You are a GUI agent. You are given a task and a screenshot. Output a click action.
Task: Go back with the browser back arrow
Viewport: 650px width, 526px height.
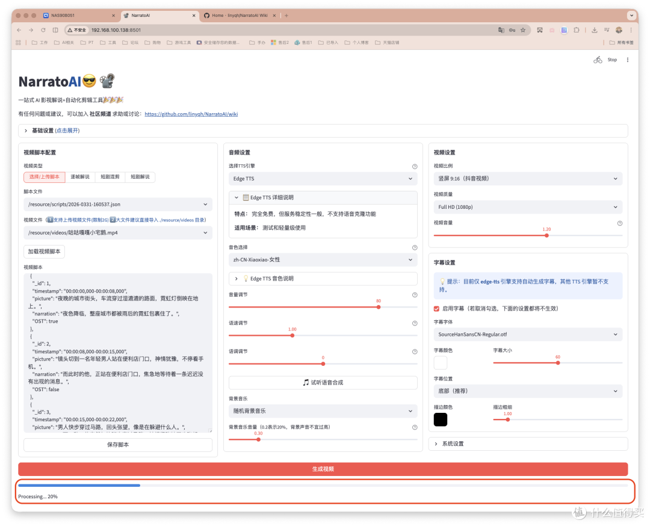point(19,30)
